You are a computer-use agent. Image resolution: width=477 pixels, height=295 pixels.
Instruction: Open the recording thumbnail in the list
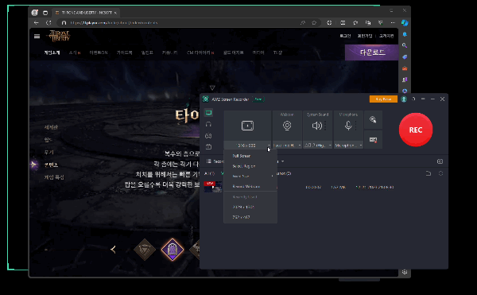213,187
